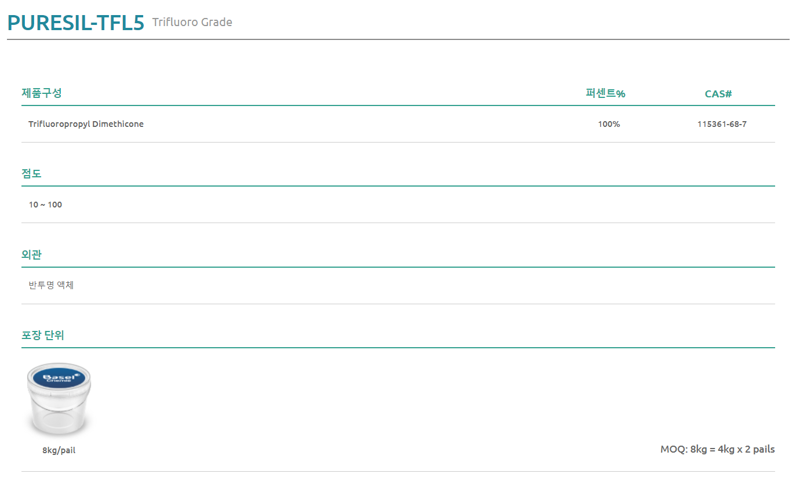Screen dimensions: 796x481
Task: Click the MOQ 8kg minimum order text
Action: (717, 449)
